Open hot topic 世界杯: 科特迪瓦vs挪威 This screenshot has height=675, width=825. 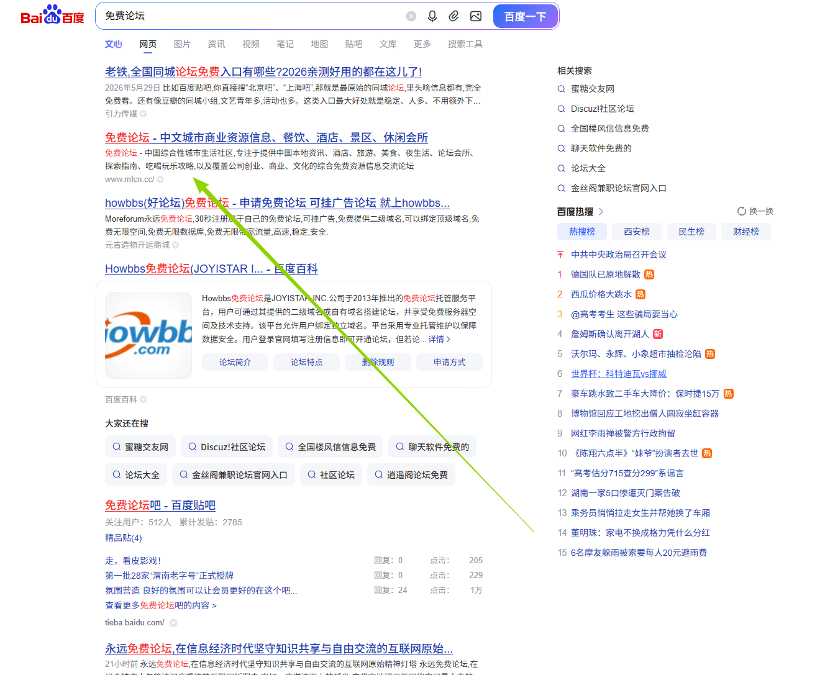pos(619,374)
